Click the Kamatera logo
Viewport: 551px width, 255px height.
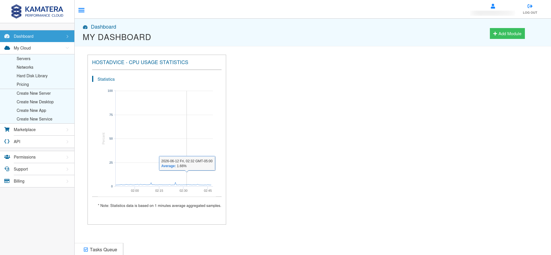[37, 11]
